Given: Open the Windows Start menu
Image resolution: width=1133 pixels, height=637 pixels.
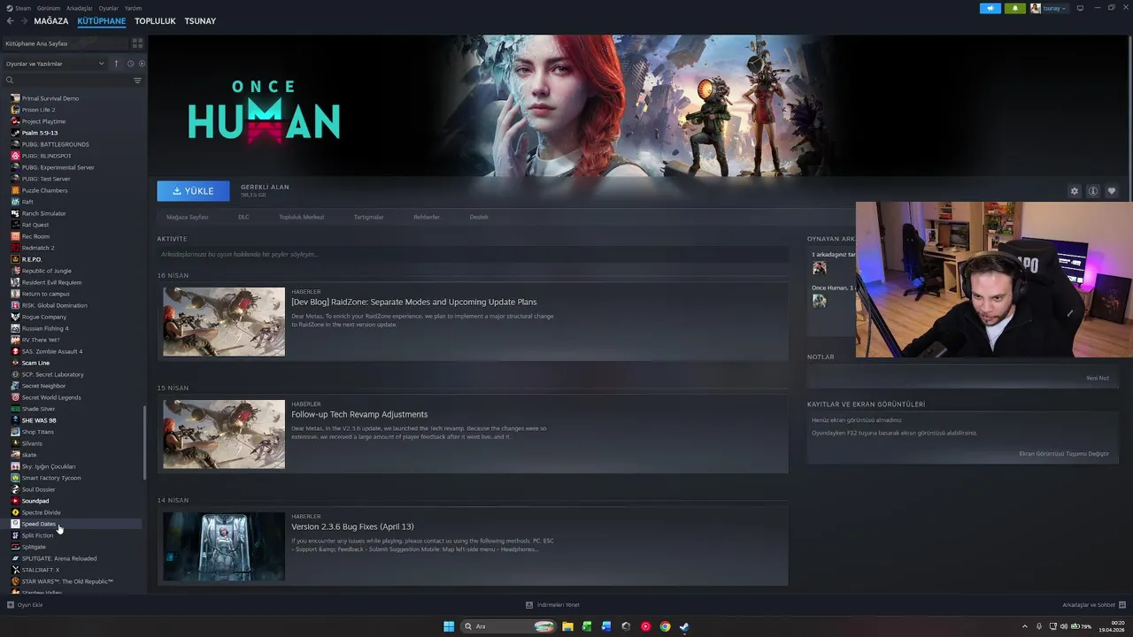Looking at the screenshot, I should pyautogui.click(x=449, y=626).
